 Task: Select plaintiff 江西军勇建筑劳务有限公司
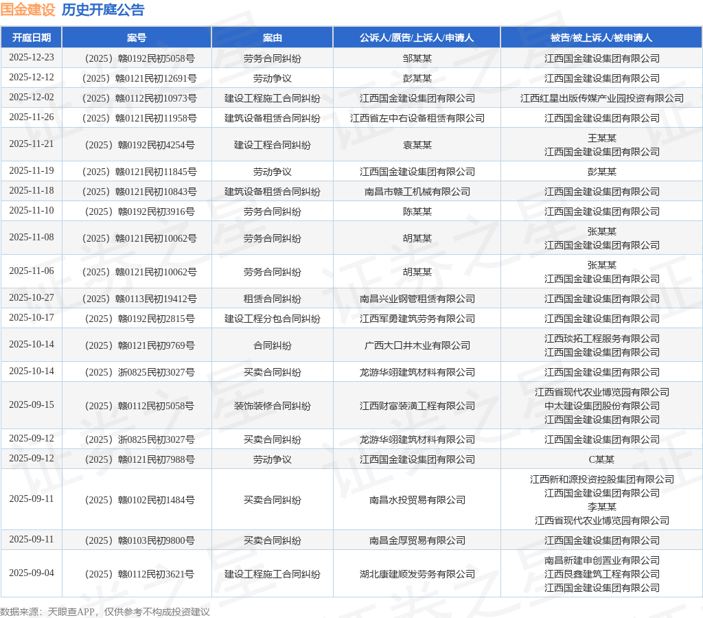point(417,319)
